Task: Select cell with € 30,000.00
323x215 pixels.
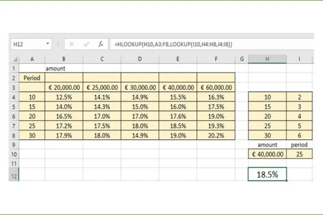Action: pyautogui.click(x=140, y=88)
